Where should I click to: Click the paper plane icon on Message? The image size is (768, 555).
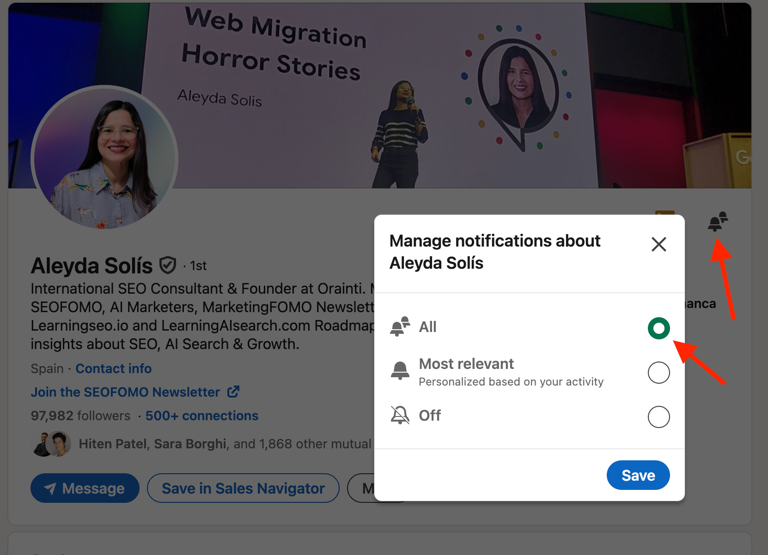50,489
